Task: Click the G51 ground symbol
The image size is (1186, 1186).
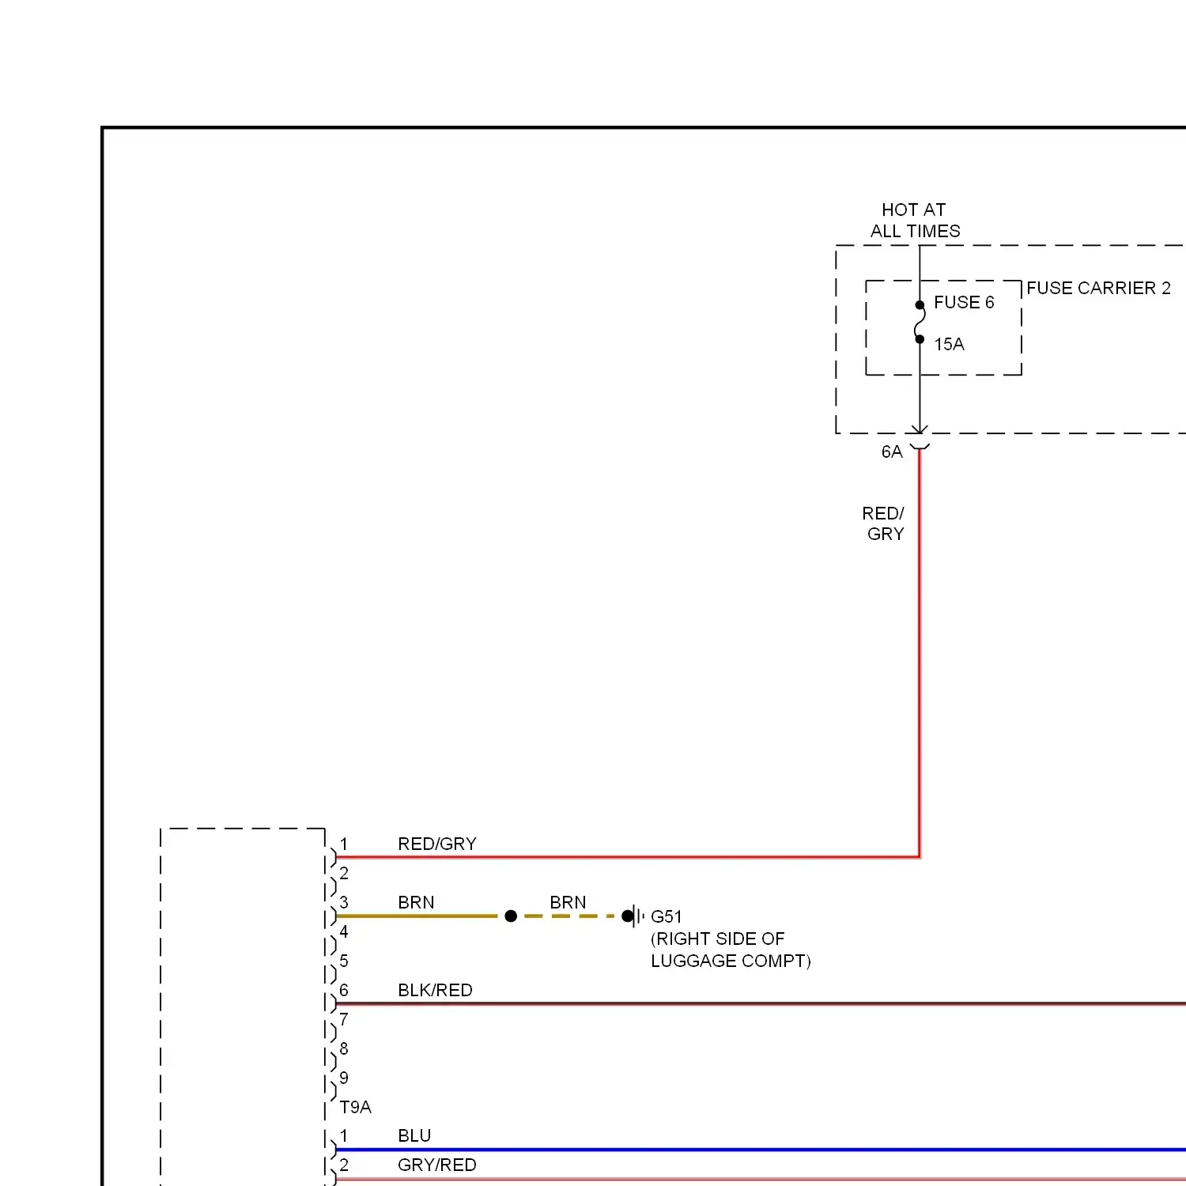Action: click(633, 916)
